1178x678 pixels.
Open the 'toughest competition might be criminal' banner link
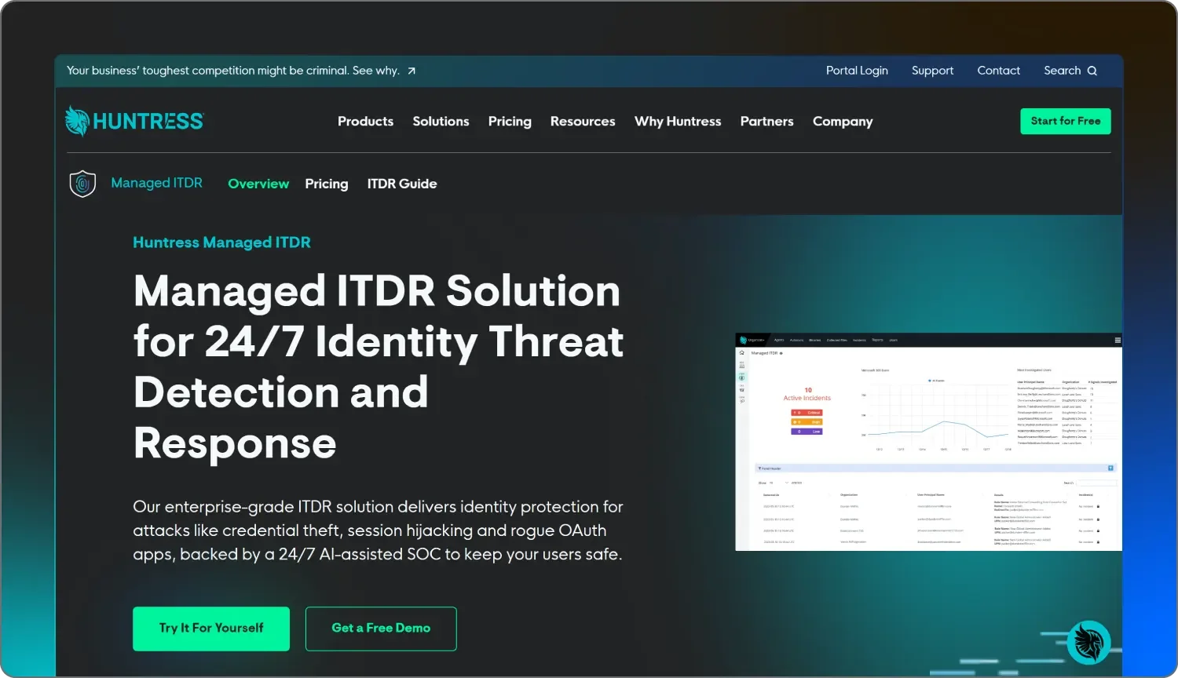(x=241, y=71)
